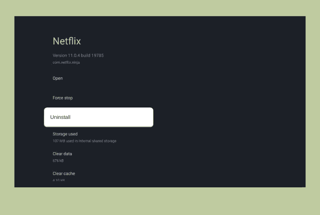Viewport: 320px width, 215px height.
Task: Choose the highlighted Uninstall option
Action: [x=99, y=117]
